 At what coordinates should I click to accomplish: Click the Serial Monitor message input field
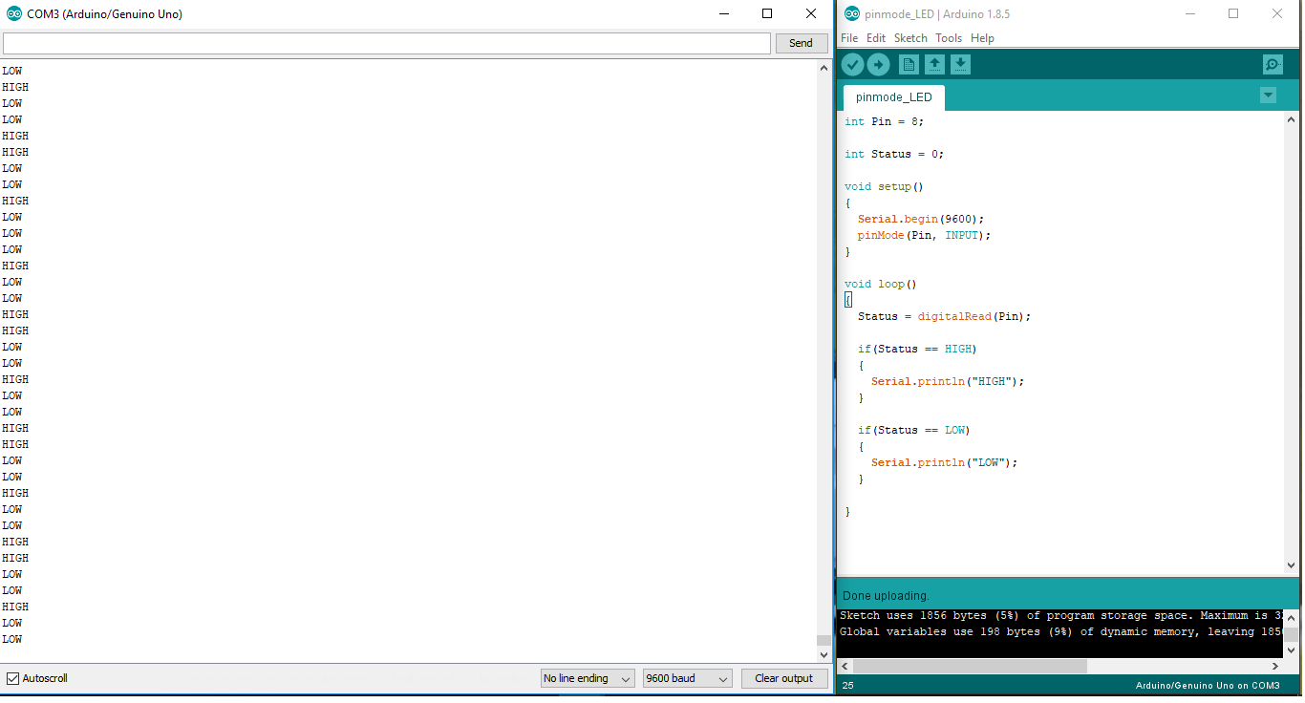382,43
